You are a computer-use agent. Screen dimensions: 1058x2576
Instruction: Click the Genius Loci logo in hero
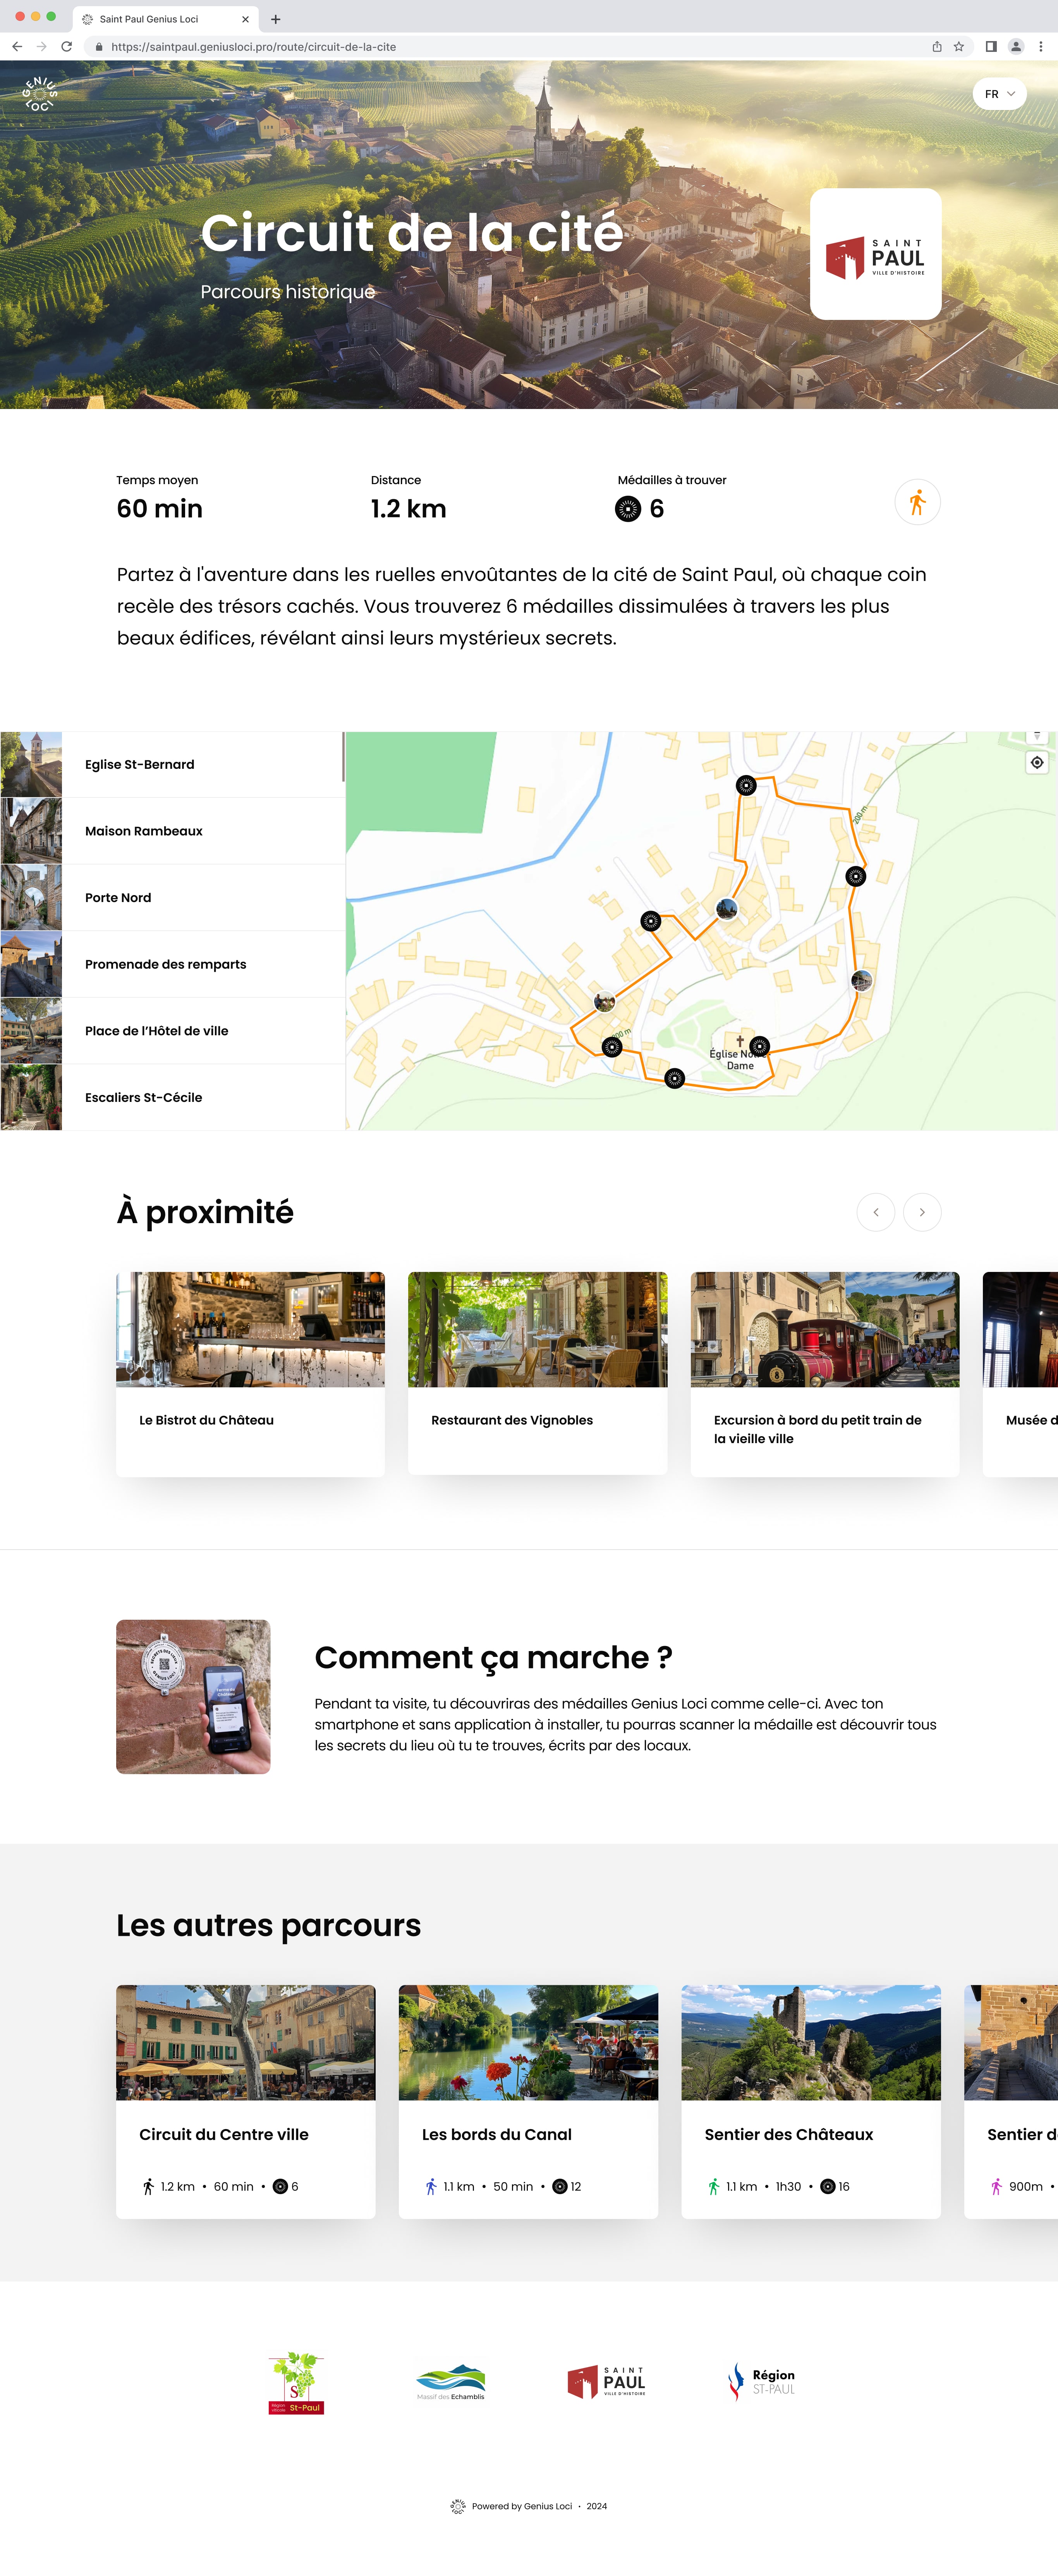click(x=39, y=94)
